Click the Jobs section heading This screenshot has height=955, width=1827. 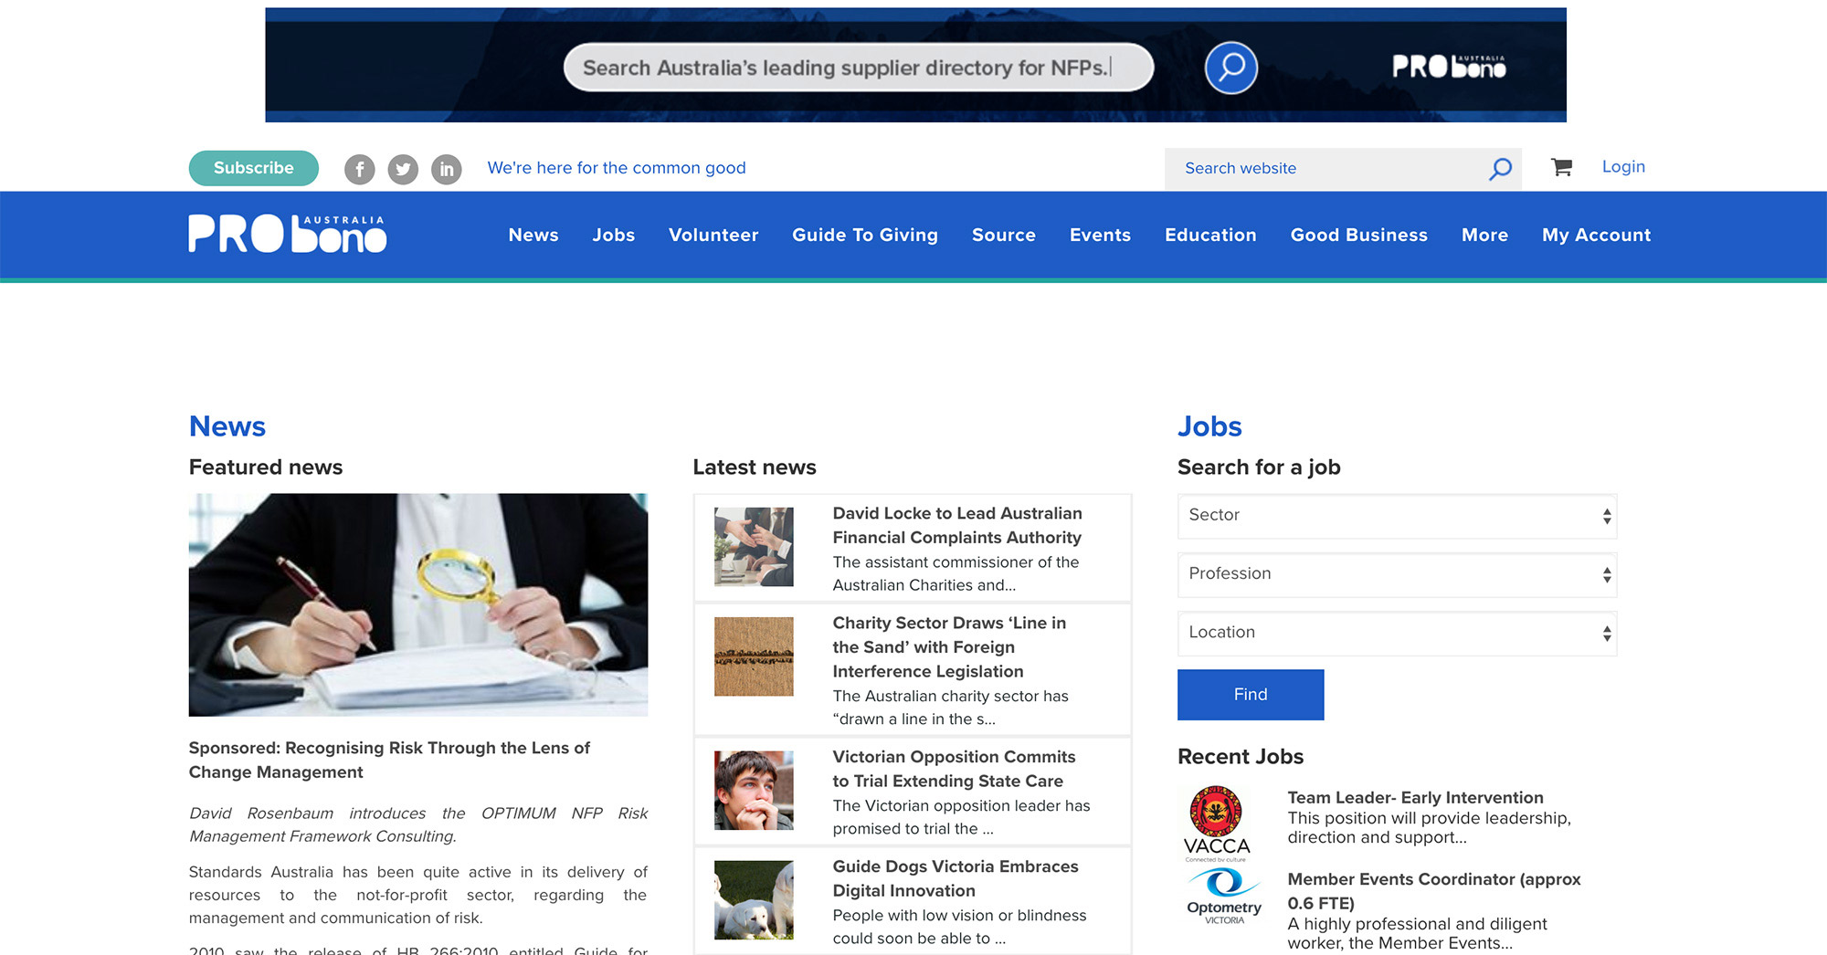(x=1209, y=426)
